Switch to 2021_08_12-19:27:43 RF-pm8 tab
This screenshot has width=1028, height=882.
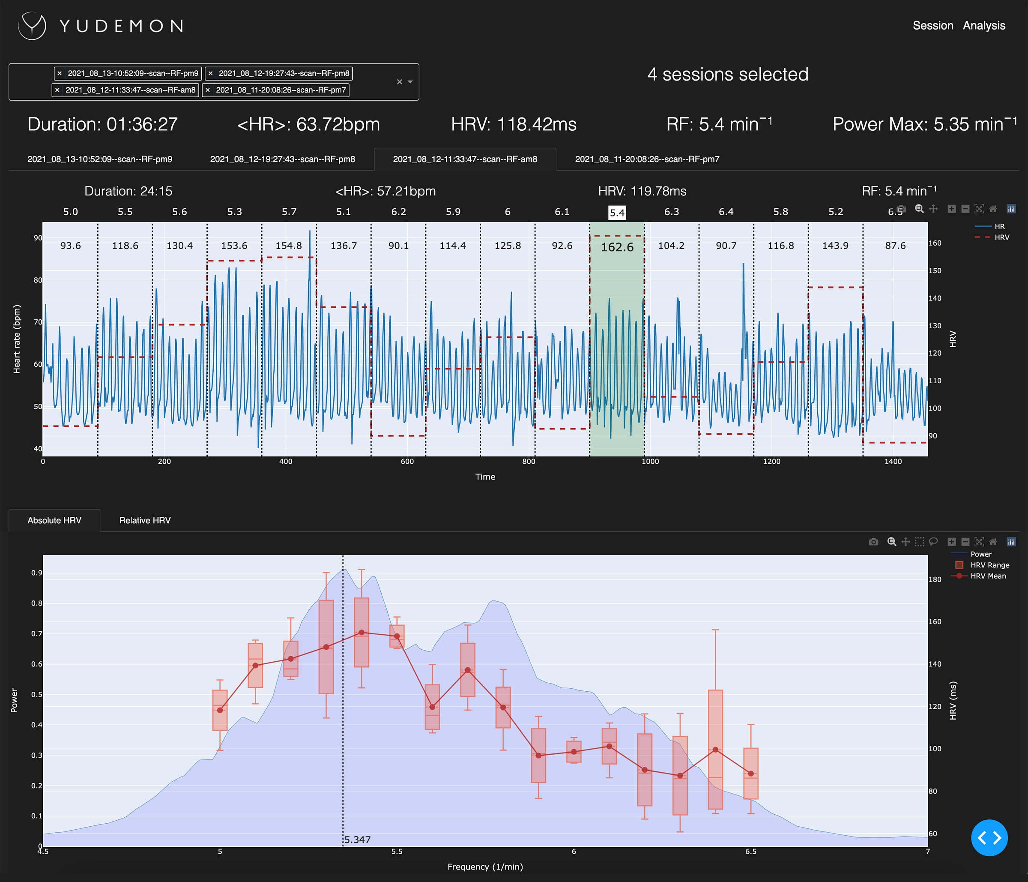(x=282, y=159)
